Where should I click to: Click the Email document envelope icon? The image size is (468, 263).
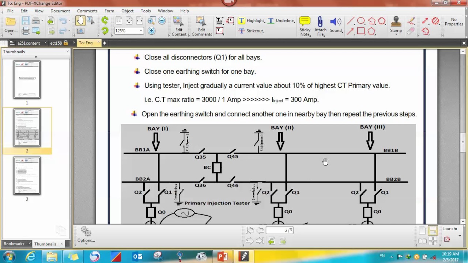(36, 31)
